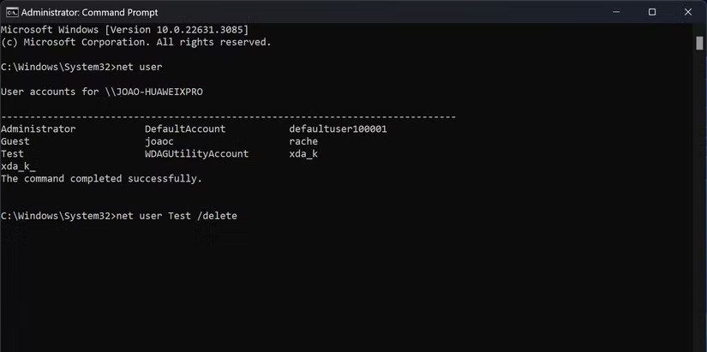Click the scrollbar up arrow
Viewport: 707px width, 352px height.
point(699,30)
